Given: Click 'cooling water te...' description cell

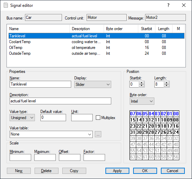Looking at the screenshot, I should [x=86, y=42].
